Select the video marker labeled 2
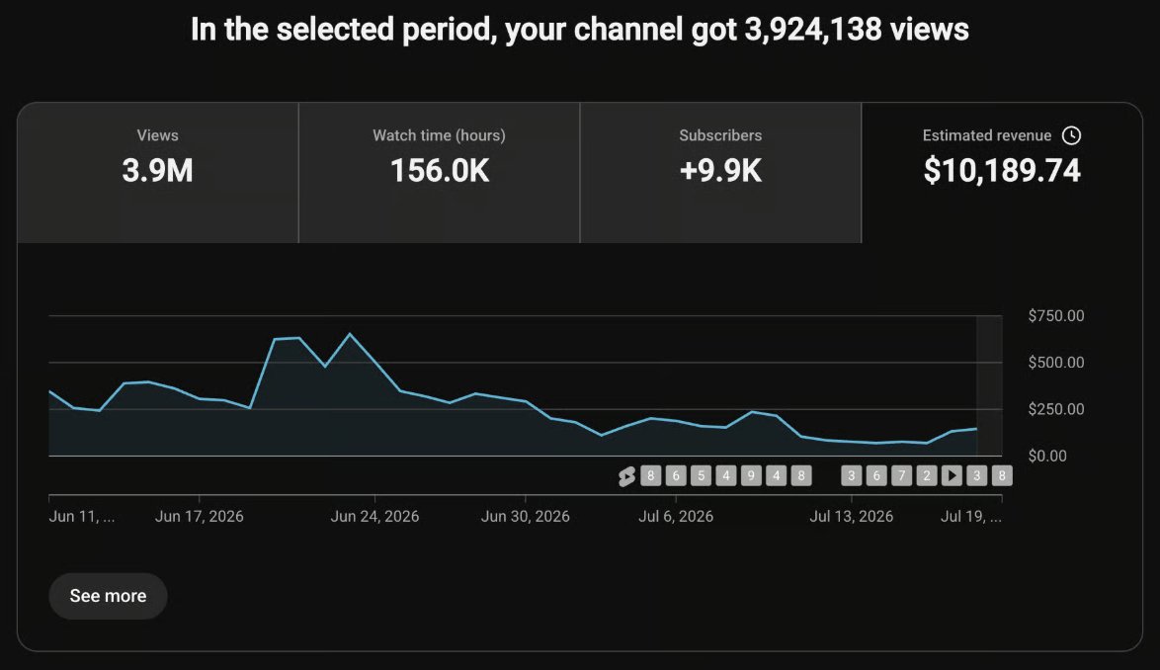 point(926,475)
